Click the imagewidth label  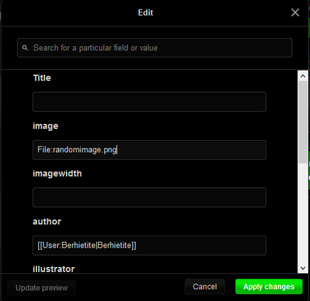click(x=57, y=173)
